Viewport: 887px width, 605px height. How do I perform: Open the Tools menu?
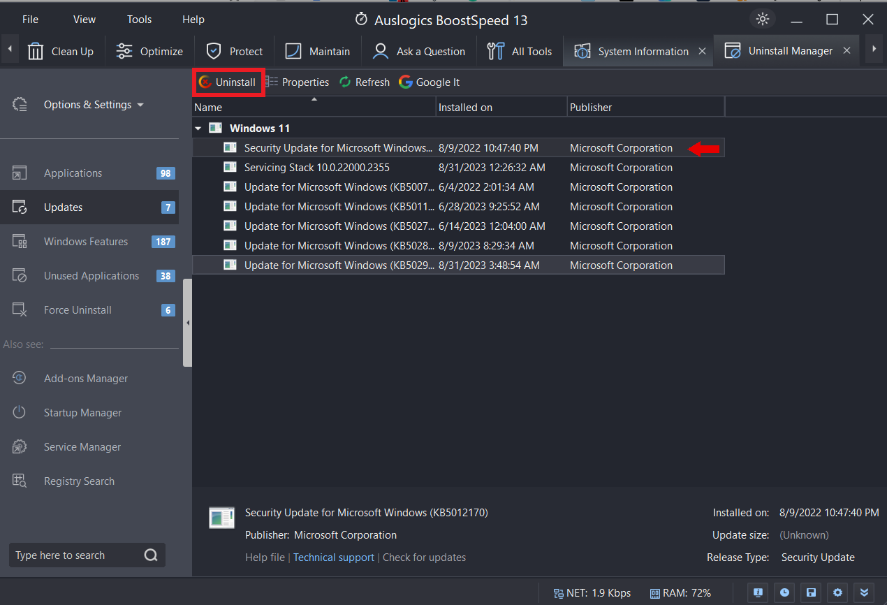click(x=138, y=19)
